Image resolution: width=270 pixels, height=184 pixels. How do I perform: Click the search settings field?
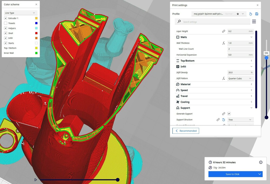coord(212,22)
